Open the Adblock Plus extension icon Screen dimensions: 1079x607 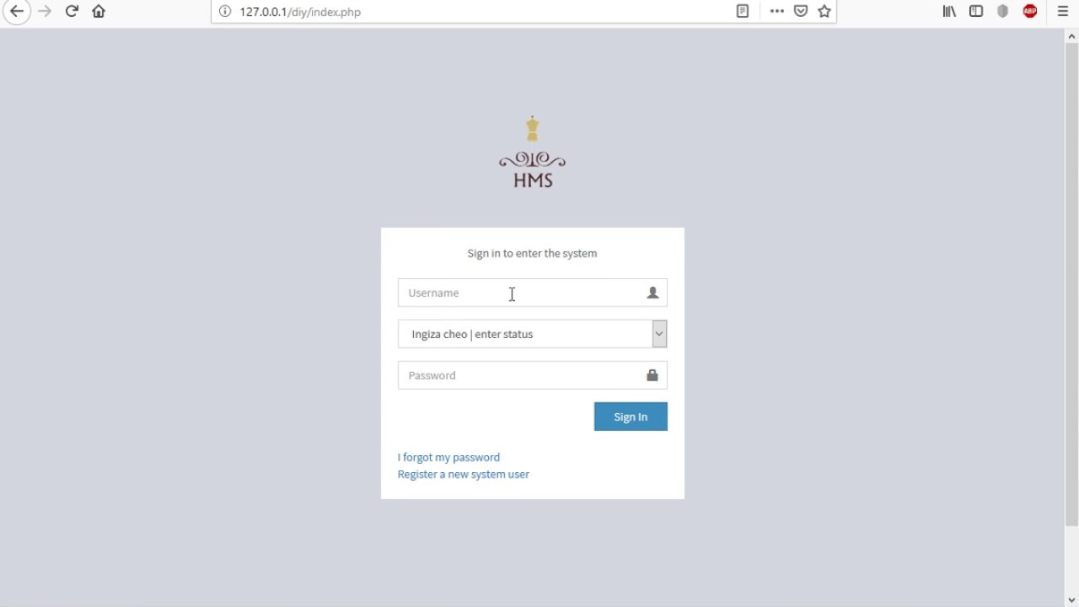1030,12
